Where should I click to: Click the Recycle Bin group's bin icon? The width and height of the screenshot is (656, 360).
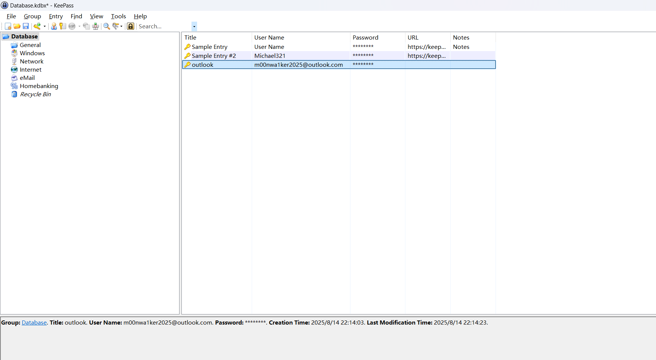(x=14, y=94)
